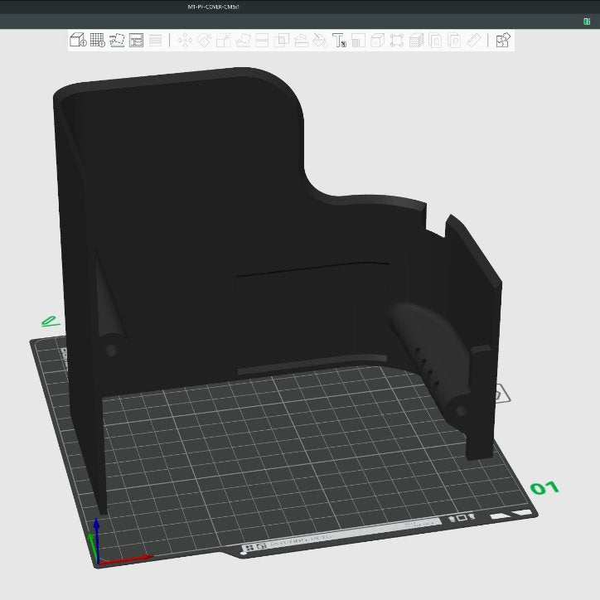
Task: Run Auto orient from the toolbar
Action: 117,40
